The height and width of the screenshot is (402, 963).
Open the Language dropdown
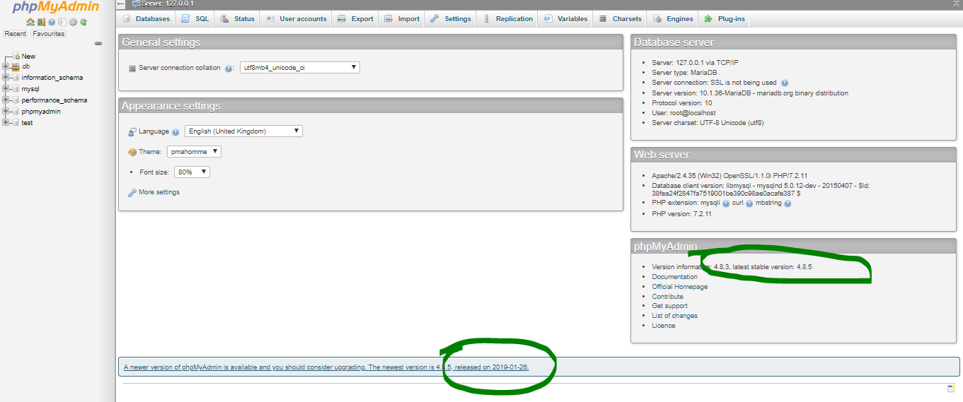click(243, 131)
